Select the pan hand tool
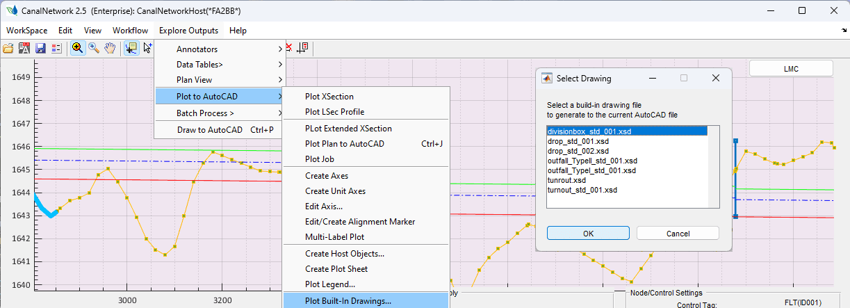The image size is (850, 308). 110,48
